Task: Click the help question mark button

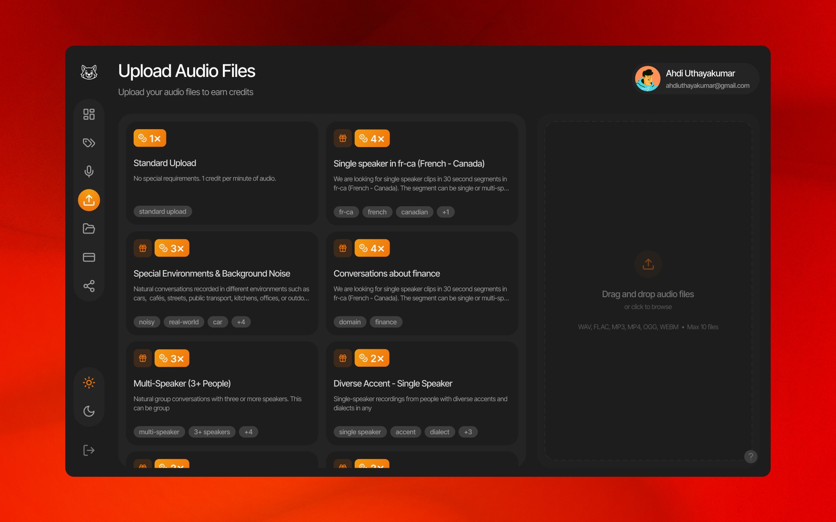Action: click(751, 456)
